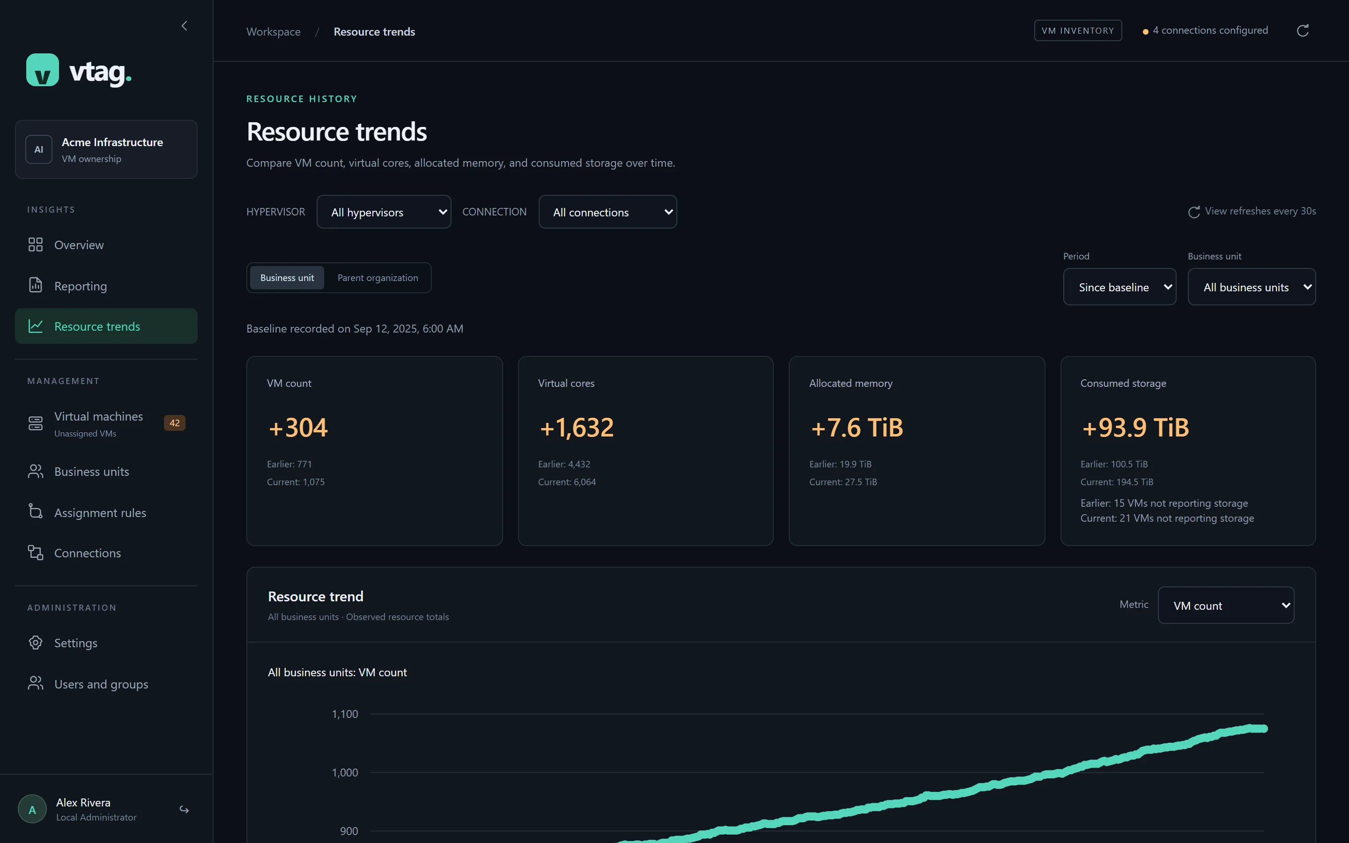This screenshot has width=1349, height=843.
Task: Click the +93.9 TiB Consumed storage value
Action: [x=1135, y=428]
